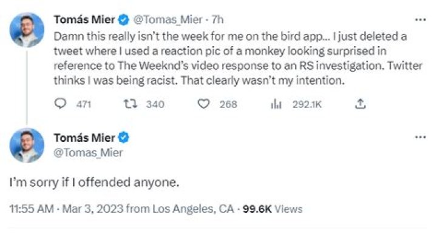Open three-dot menu on first tweet

(420, 20)
